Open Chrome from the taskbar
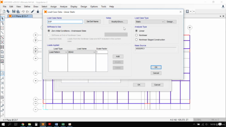The width and height of the screenshot is (226, 127). point(23,124)
